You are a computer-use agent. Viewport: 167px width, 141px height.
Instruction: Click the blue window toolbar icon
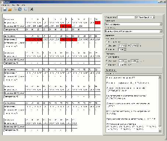pos(26,9)
